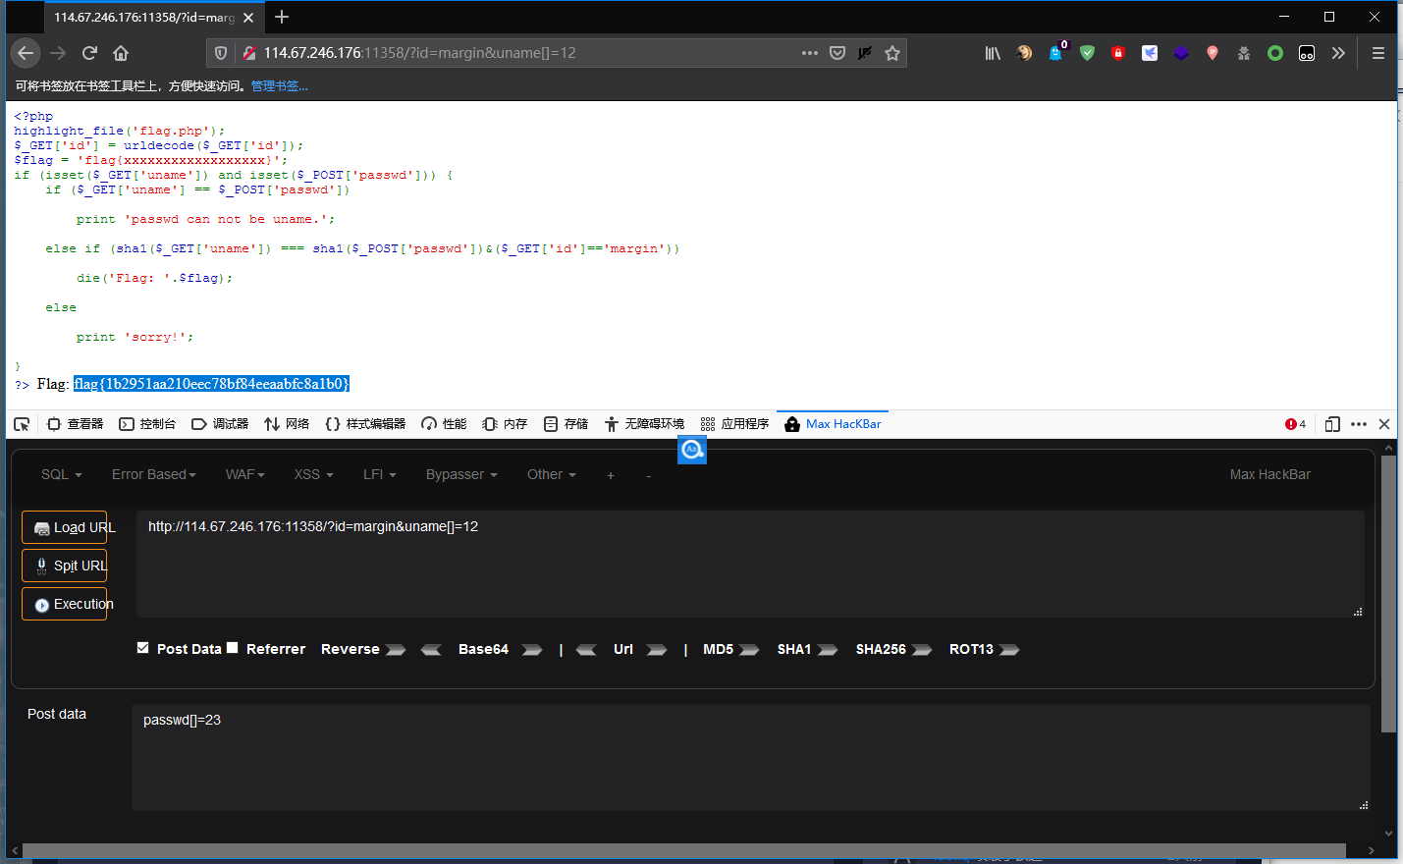
Task: Open Firefox library icon
Action: pyautogui.click(x=993, y=53)
